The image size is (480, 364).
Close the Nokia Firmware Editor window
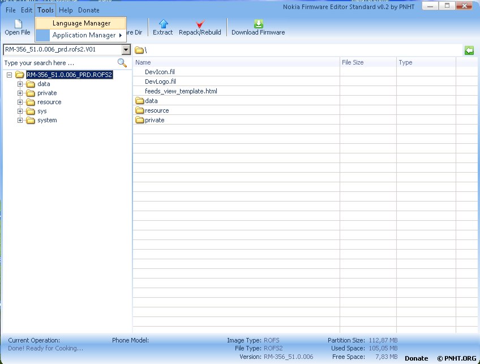[464, 6]
